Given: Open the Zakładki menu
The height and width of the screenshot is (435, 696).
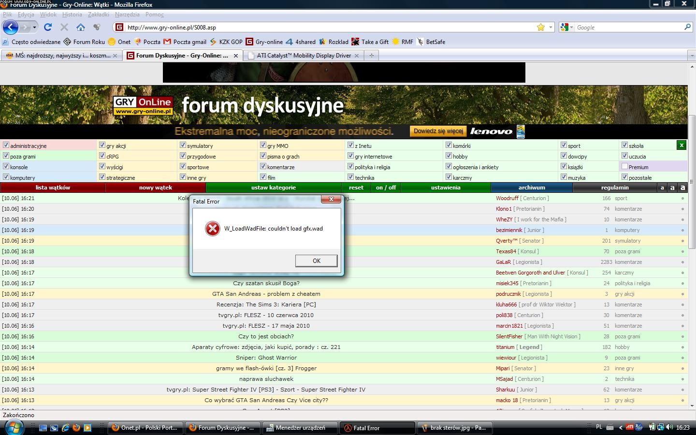Looking at the screenshot, I should coord(99,14).
